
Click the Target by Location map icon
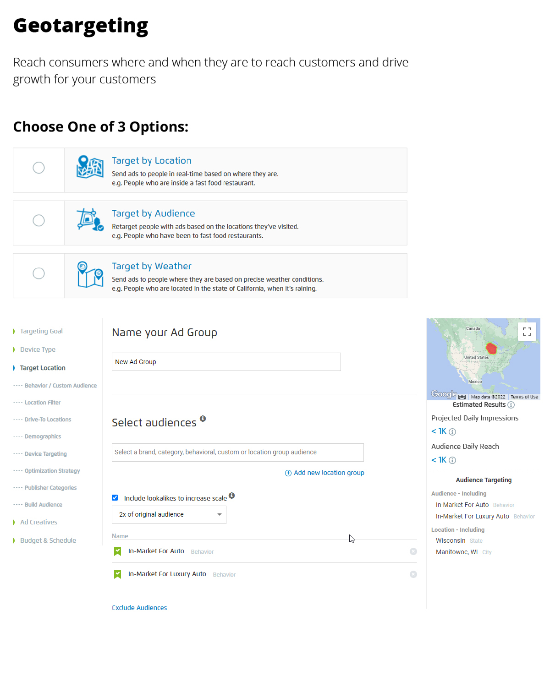click(89, 167)
